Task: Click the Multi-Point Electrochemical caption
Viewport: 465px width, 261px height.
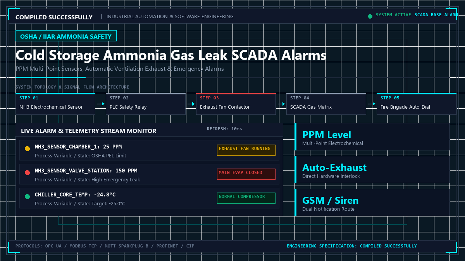Action: coord(333,143)
